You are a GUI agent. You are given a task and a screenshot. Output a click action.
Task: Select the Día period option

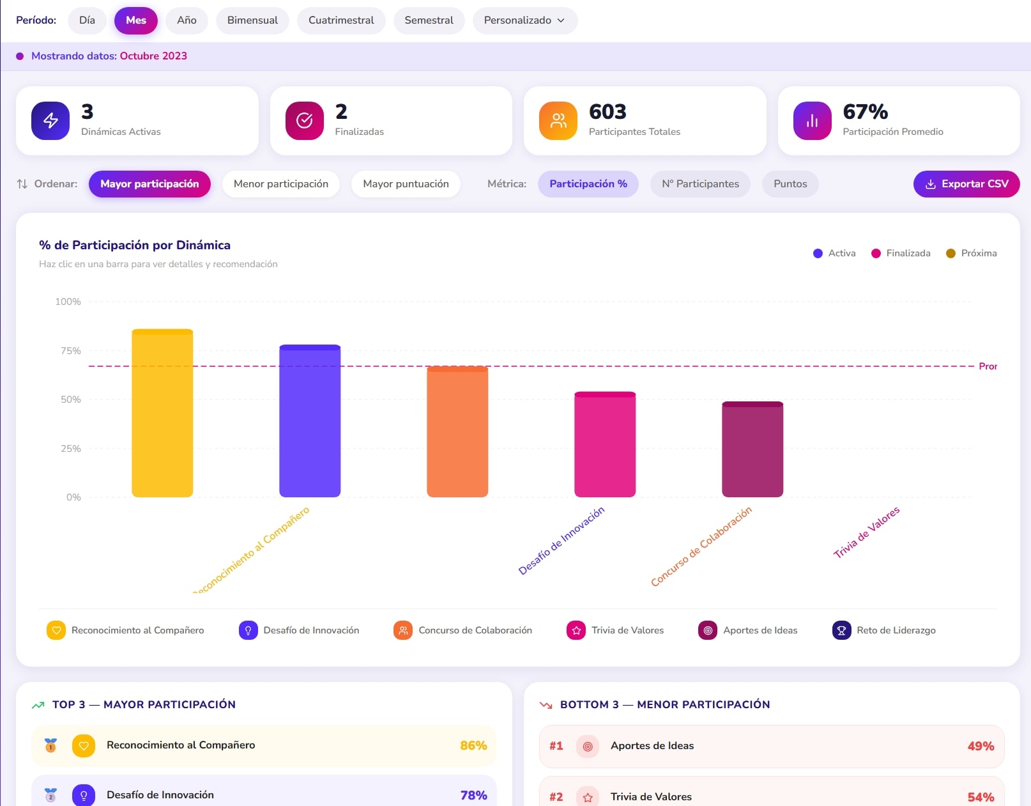click(87, 20)
